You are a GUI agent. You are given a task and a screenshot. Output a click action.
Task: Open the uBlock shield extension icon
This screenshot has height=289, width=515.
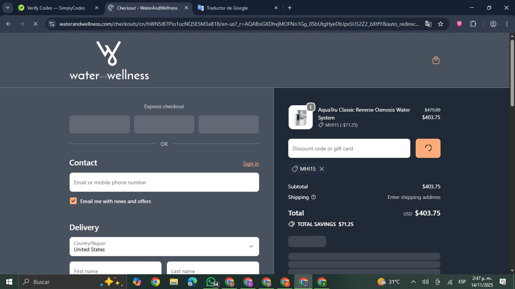click(459, 24)
